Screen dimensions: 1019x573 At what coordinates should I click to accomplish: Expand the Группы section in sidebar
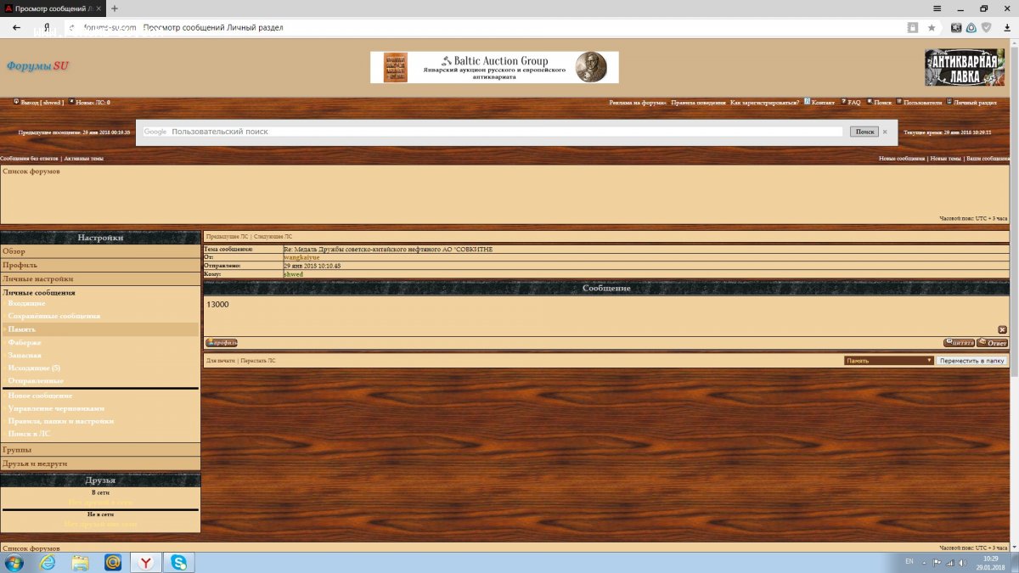click(17, 450)
